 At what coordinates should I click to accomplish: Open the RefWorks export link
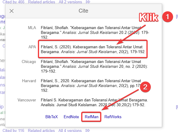pos(113,117)
